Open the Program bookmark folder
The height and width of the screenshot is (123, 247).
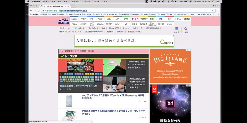[124, 14]
